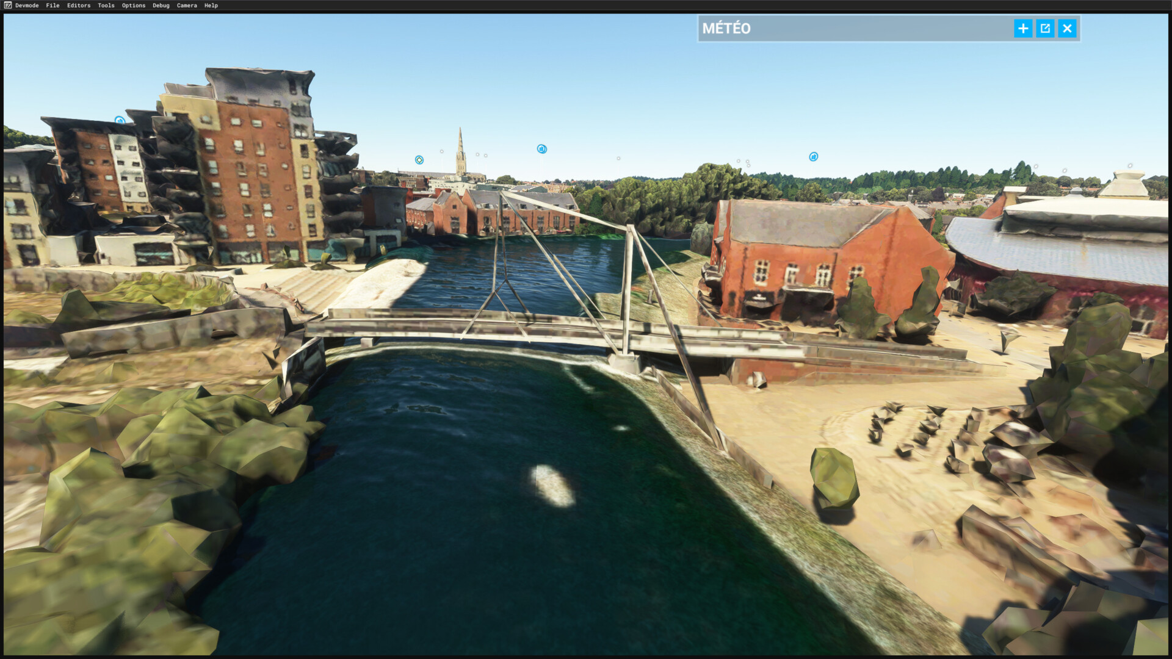The height and width of the screenshot is (659, 1172).
Task: Open the Options menu
Action: 134,5
